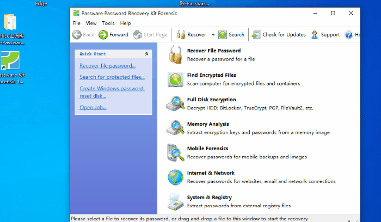Open the Recover dropdown arrow
Screen dimensions: 381x222
pyautogui.click(x=213, y=35)
